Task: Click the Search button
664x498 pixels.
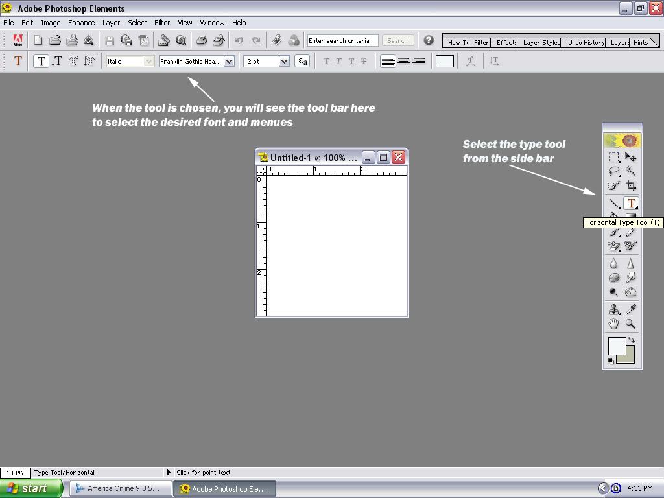Action: (397, 41)
